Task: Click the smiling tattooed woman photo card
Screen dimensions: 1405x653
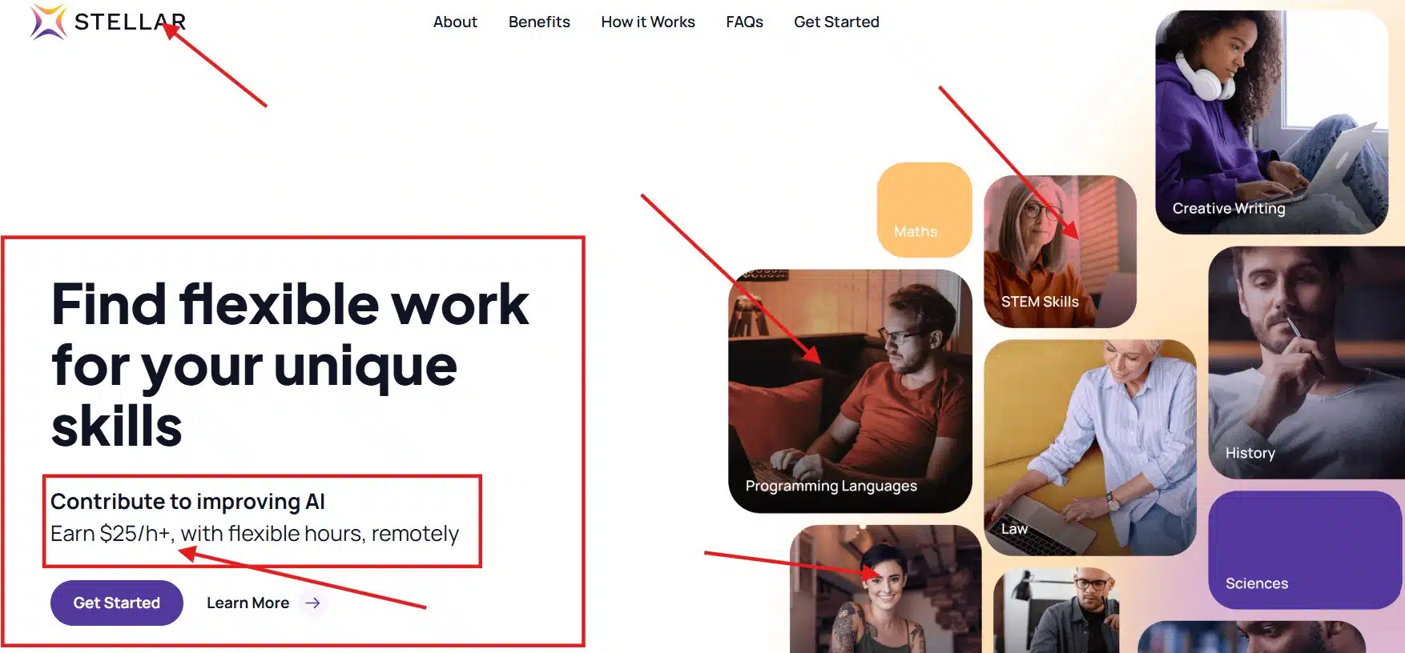Action: [885, 589]
